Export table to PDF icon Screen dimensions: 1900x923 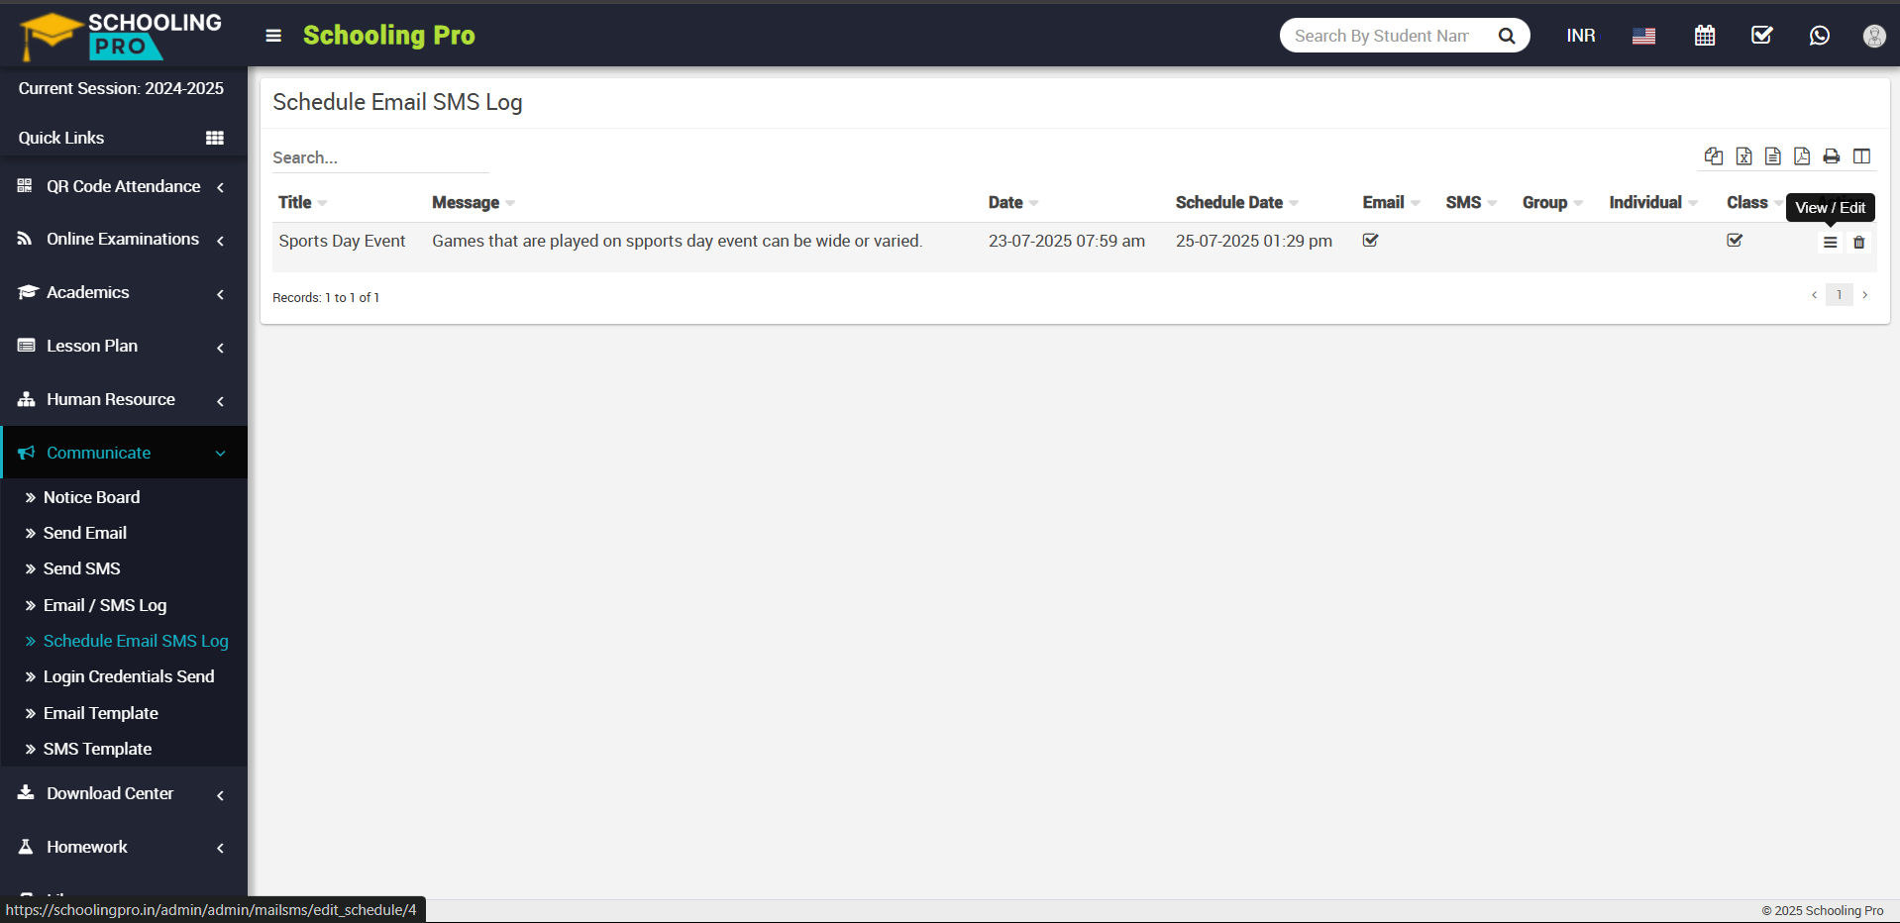[x=1802, y=156]
